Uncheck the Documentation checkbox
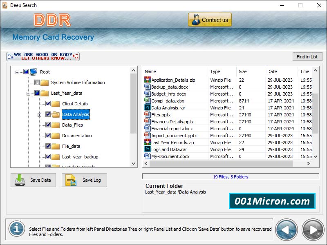Screen dimensions: 327x245 click(48, 136)
